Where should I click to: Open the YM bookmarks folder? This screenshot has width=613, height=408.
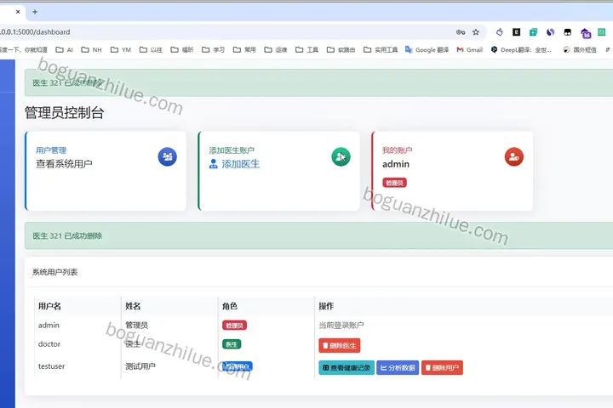pos(121,49)
